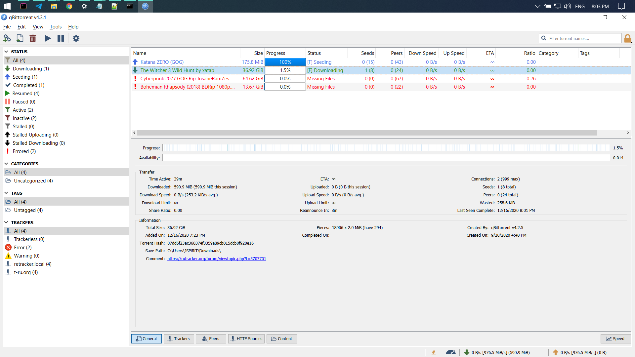Click the Add Torrent Link toolbar icon
635x357 pixels.
click(x=7, y=38)
